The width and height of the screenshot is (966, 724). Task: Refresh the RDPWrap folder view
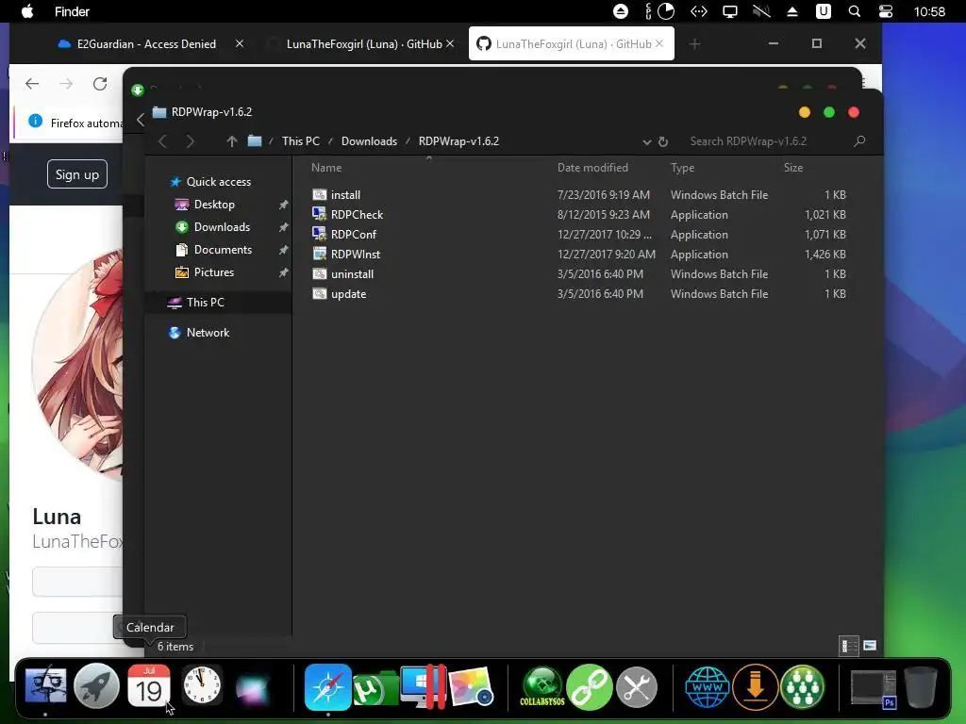tap(663, 141)
